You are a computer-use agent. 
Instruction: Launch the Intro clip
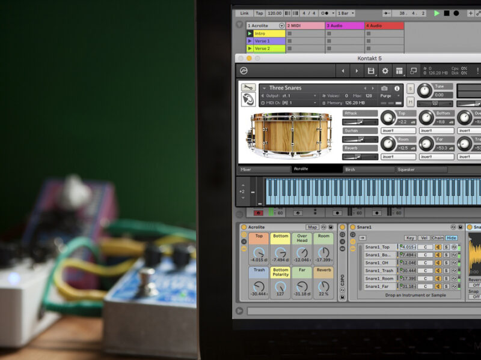[250, 34]
